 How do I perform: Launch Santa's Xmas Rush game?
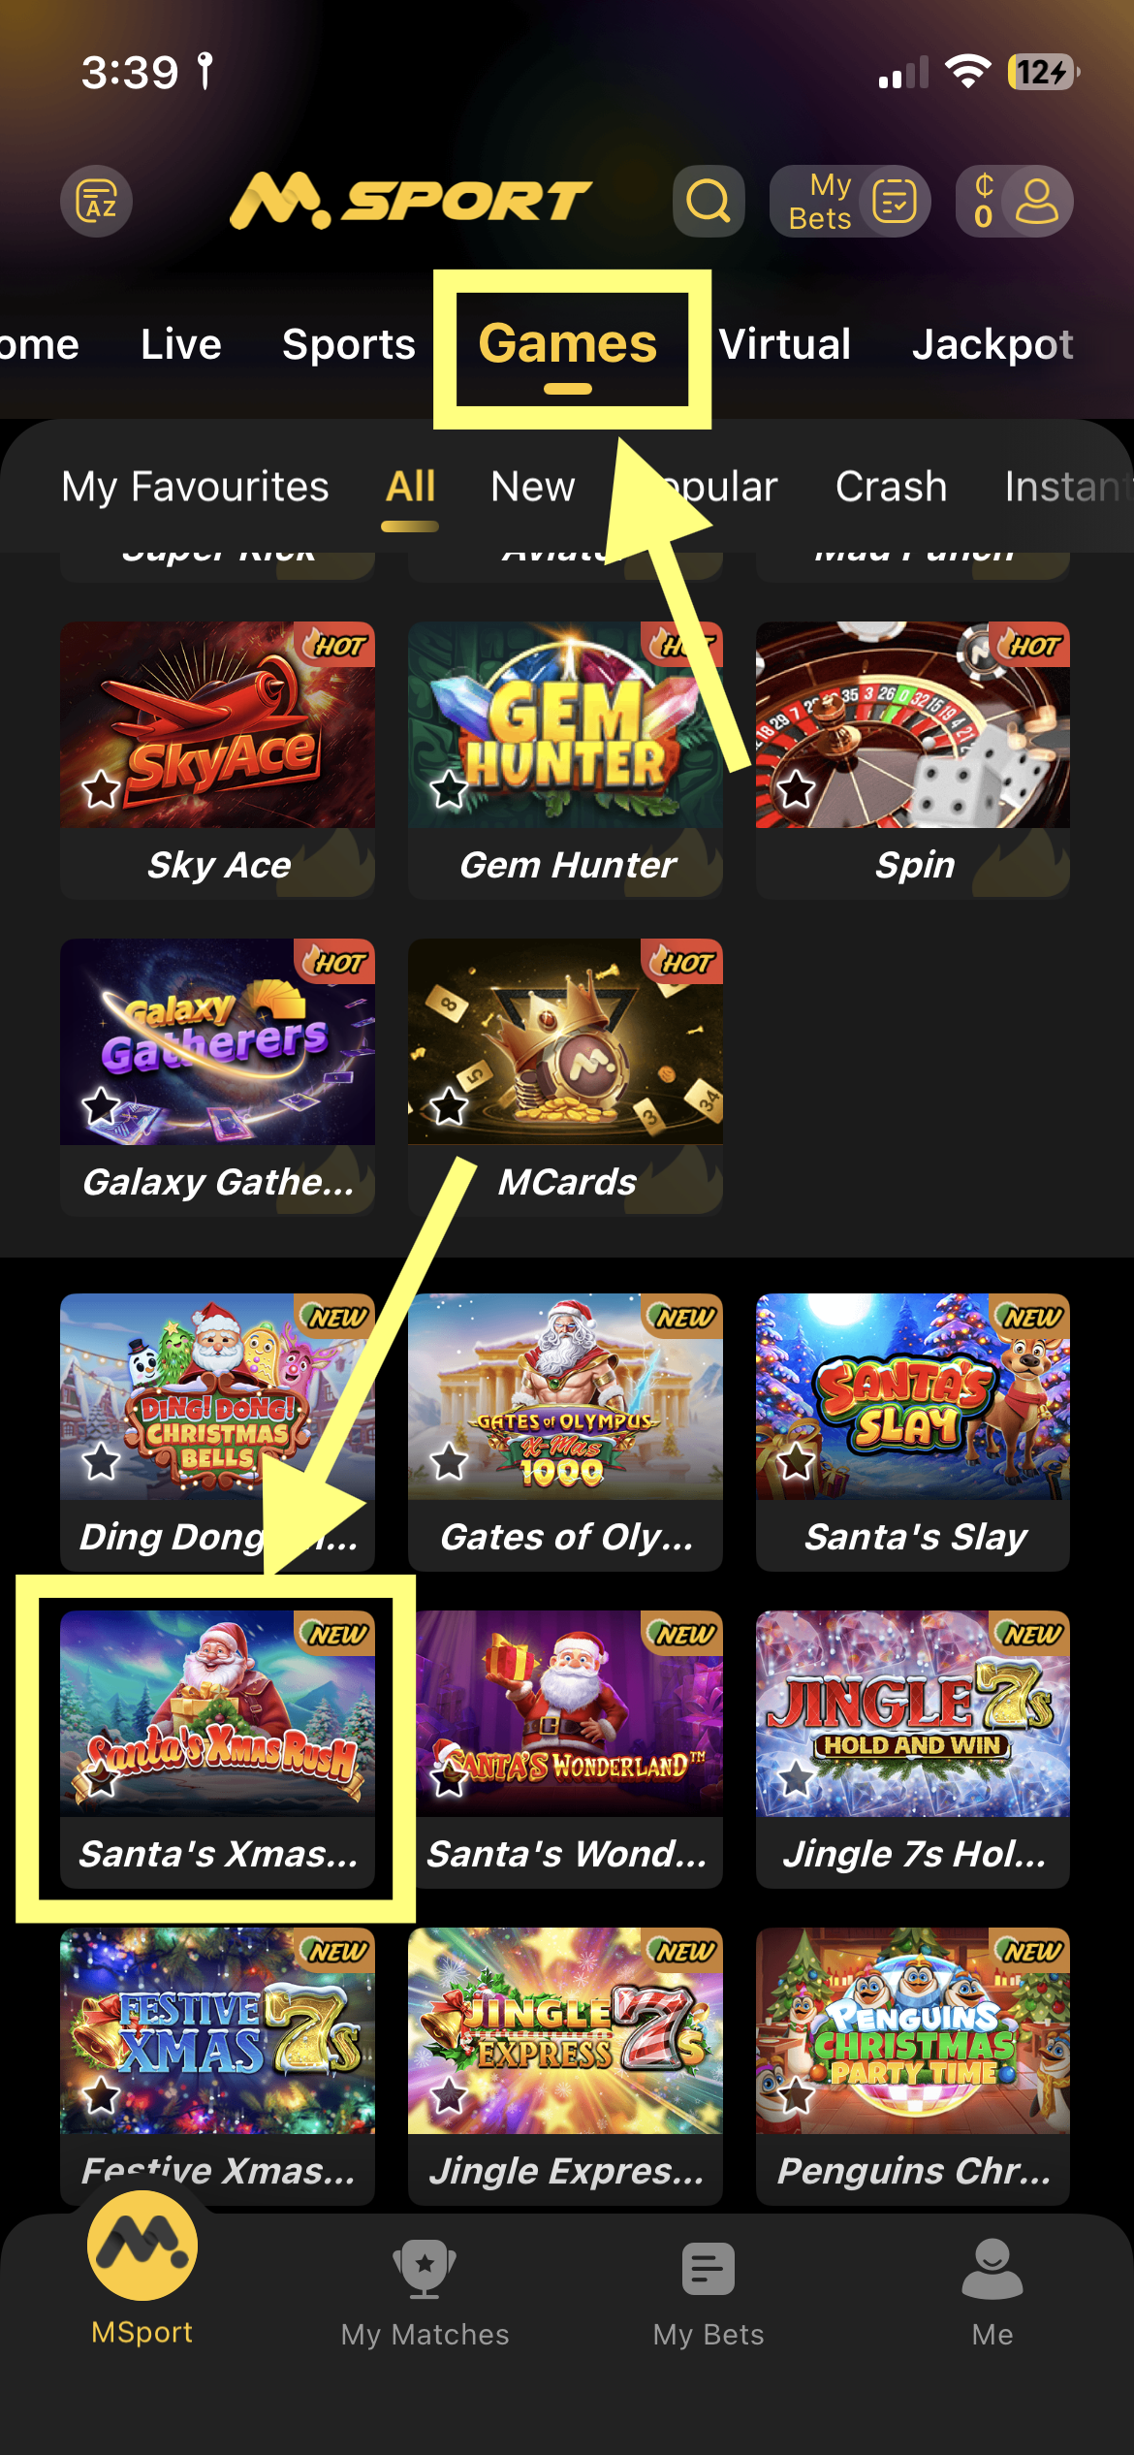217,1749
